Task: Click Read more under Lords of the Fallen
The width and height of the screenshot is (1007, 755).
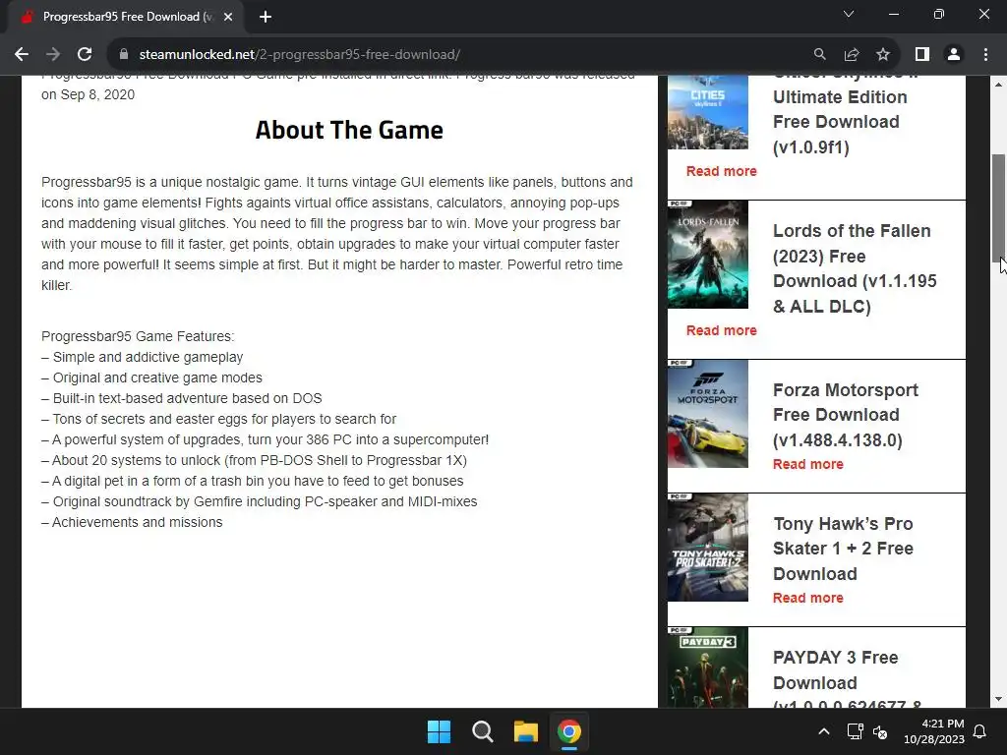Action: tap(721, 330)
